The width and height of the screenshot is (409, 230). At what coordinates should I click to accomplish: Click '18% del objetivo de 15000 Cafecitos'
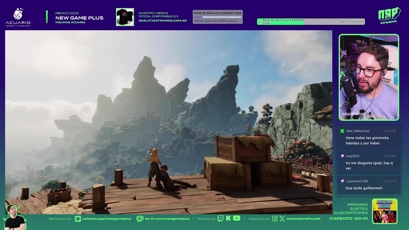216,21
